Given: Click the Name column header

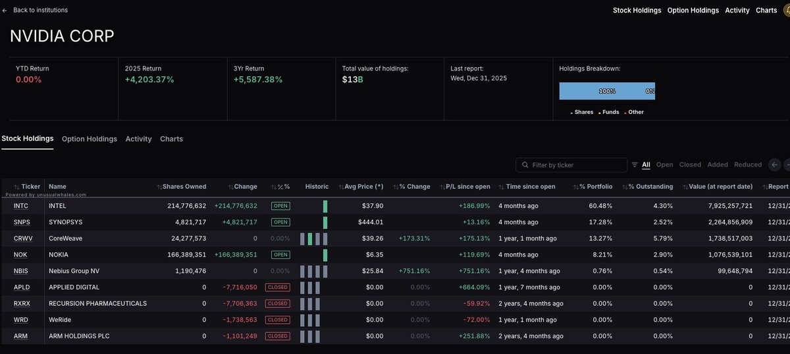Looking at the screenshot, I should (x=57, y=187).
